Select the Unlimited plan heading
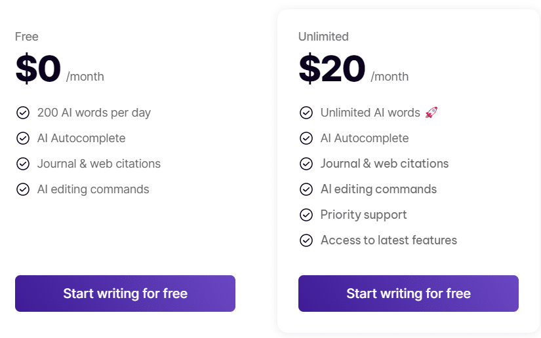Image resolution: width=541 pixels, height=338 pixels. click(323, 37)
